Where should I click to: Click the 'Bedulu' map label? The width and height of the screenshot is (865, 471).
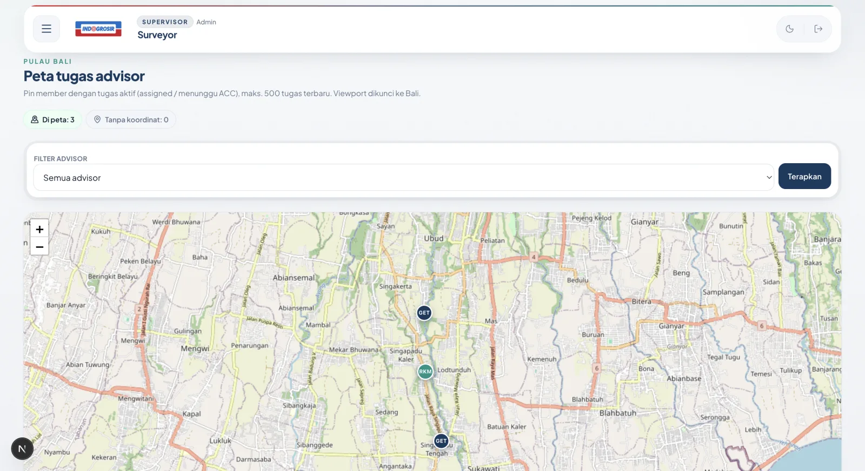tap(577, 280)
